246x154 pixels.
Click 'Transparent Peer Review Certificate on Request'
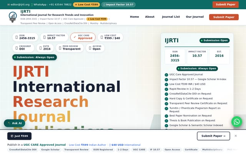click(198, 103)
